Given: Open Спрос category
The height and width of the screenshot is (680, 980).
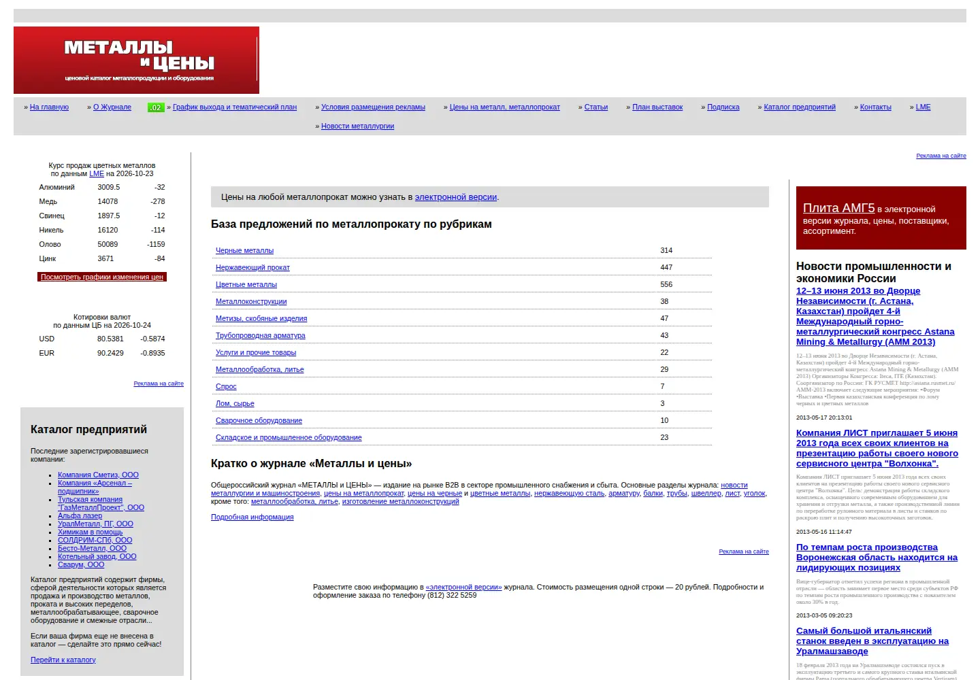Looking at the screenshot, I should [x=226, y=387].
